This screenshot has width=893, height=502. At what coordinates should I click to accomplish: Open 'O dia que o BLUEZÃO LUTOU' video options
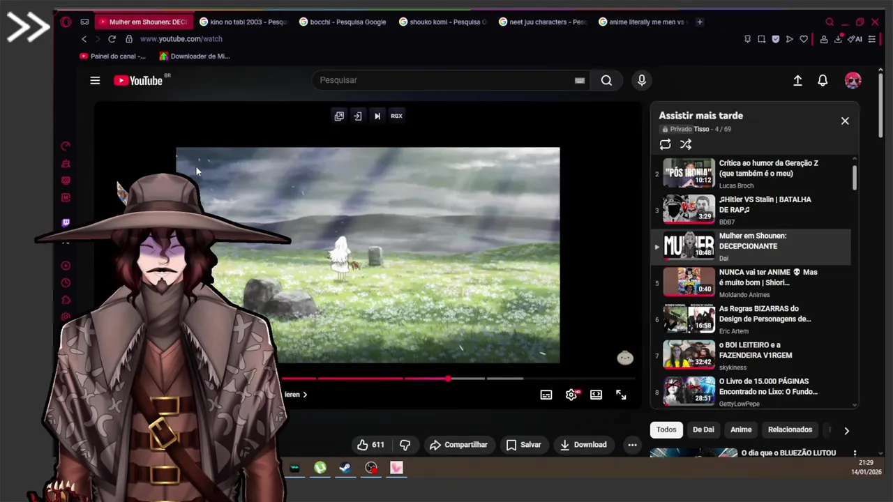click(855, 453)
